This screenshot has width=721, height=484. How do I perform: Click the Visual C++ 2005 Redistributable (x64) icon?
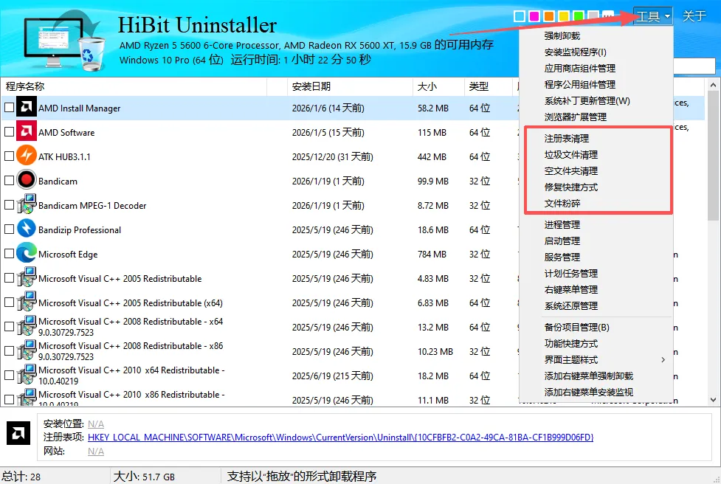click(27, 302)
